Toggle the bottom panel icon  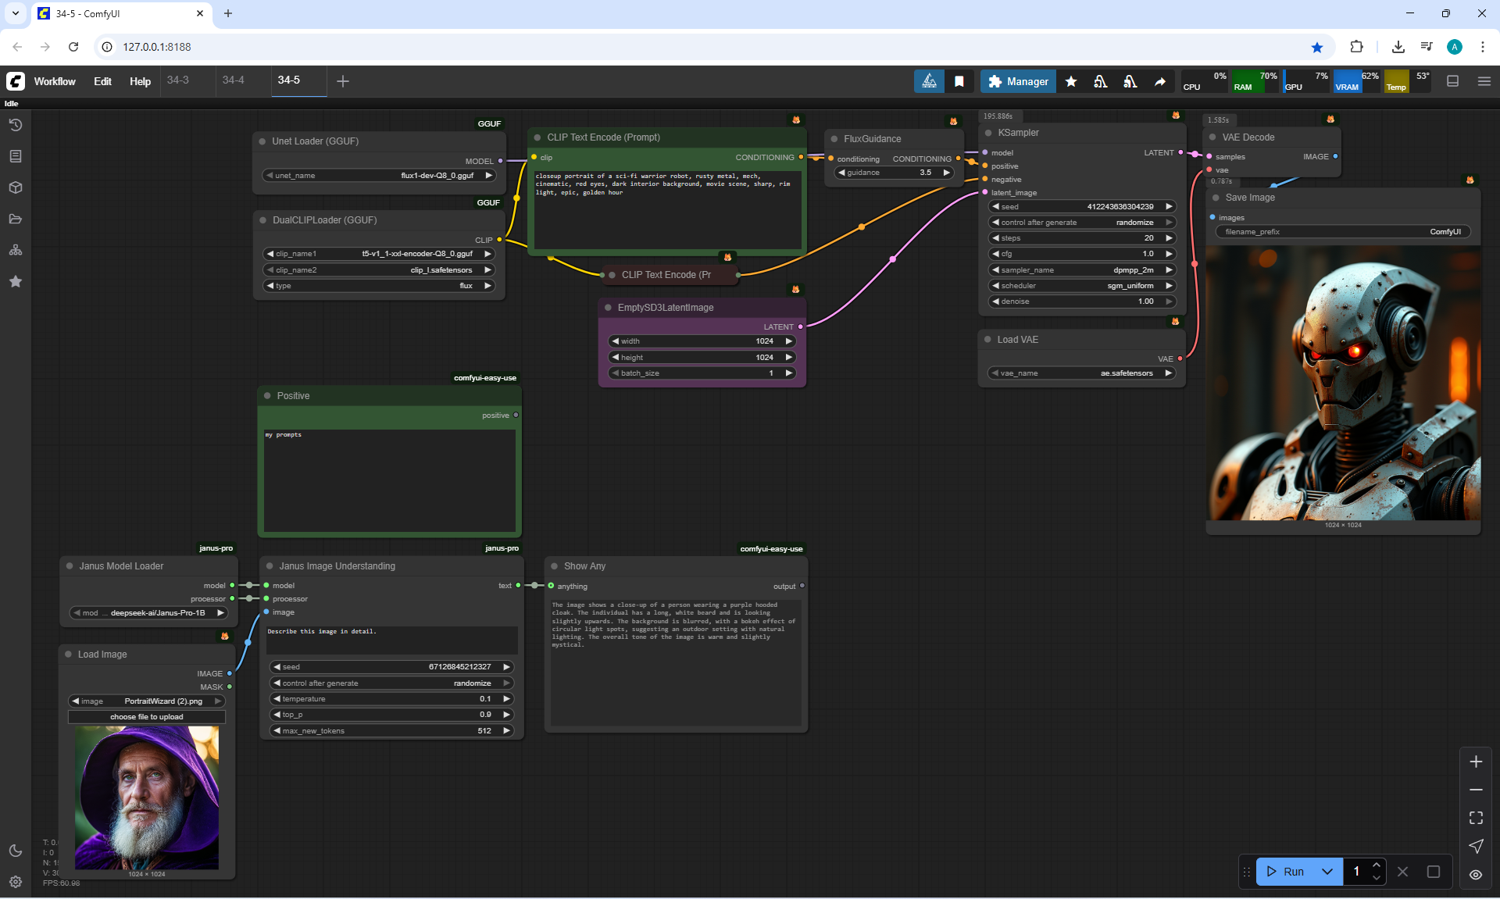[1453, 81]
